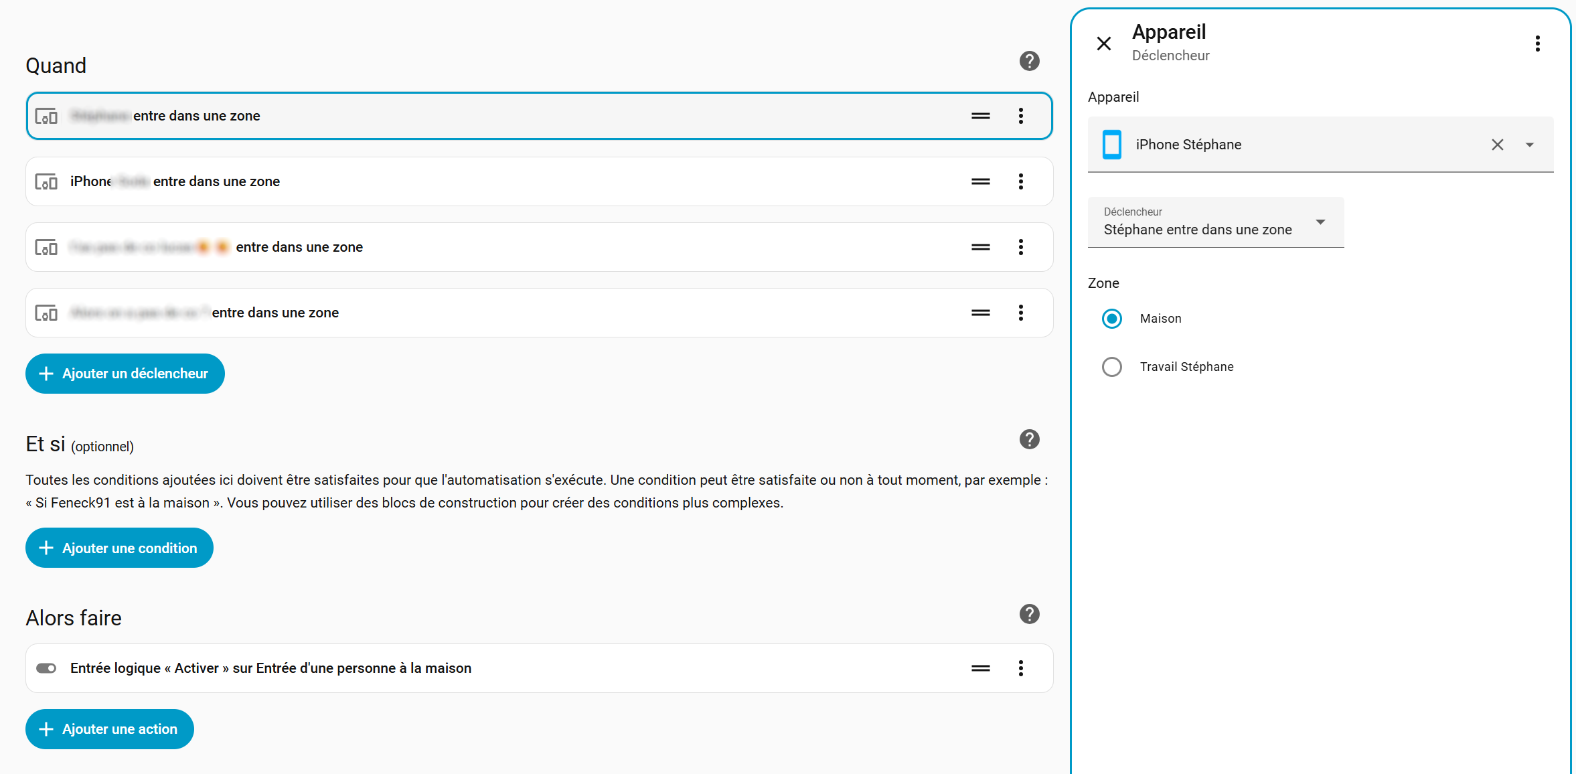Screen dimensions: 1576x774
Task: Click drag handle of the Entrée logique action
Action: click(x=980, y=668)
